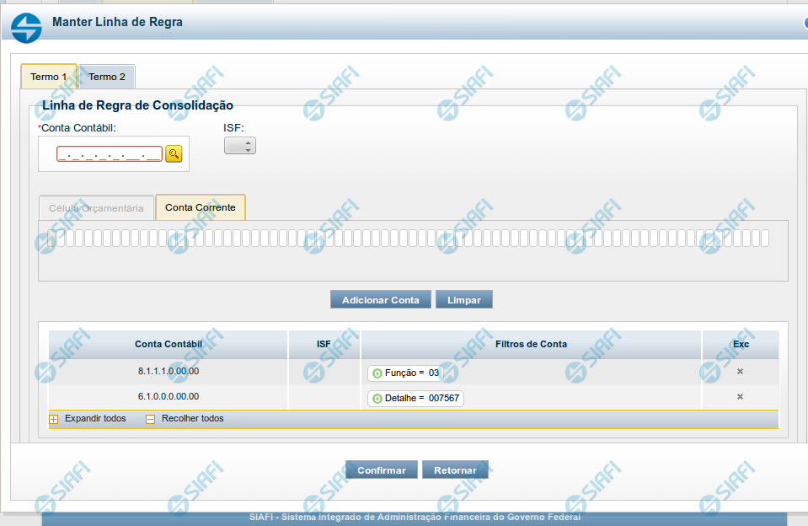Select the Termo 1 tab
The height and width of the screenshot is (526, 808).
click(49, 77)
